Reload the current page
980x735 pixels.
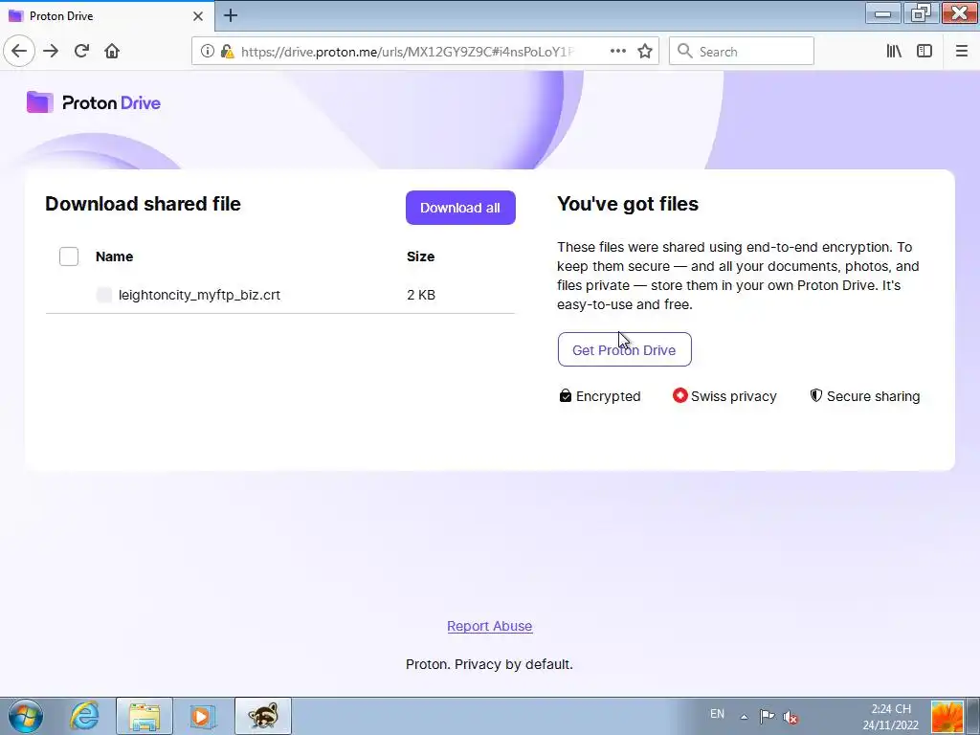pos(81,52)
